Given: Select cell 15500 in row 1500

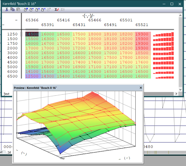Looking at the screenshot, I should point(32,39).
